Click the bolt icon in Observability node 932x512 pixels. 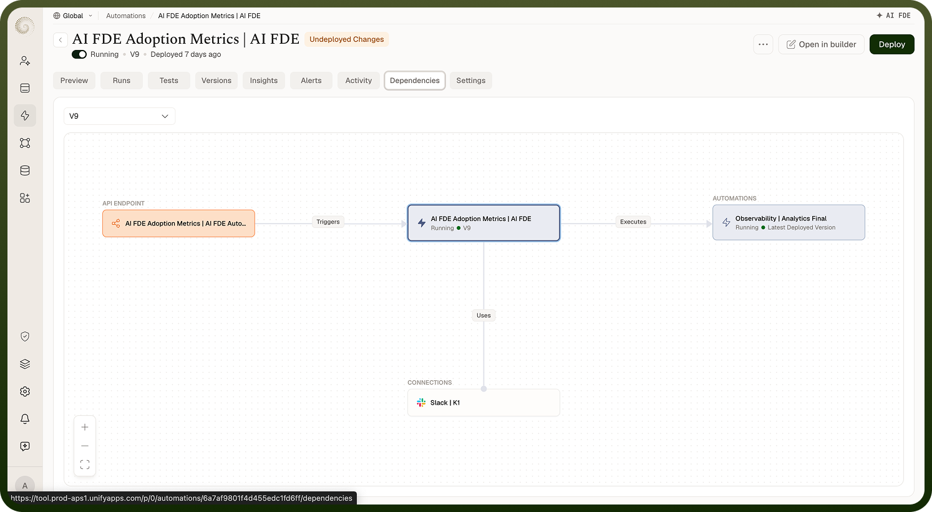pos(726,222)
